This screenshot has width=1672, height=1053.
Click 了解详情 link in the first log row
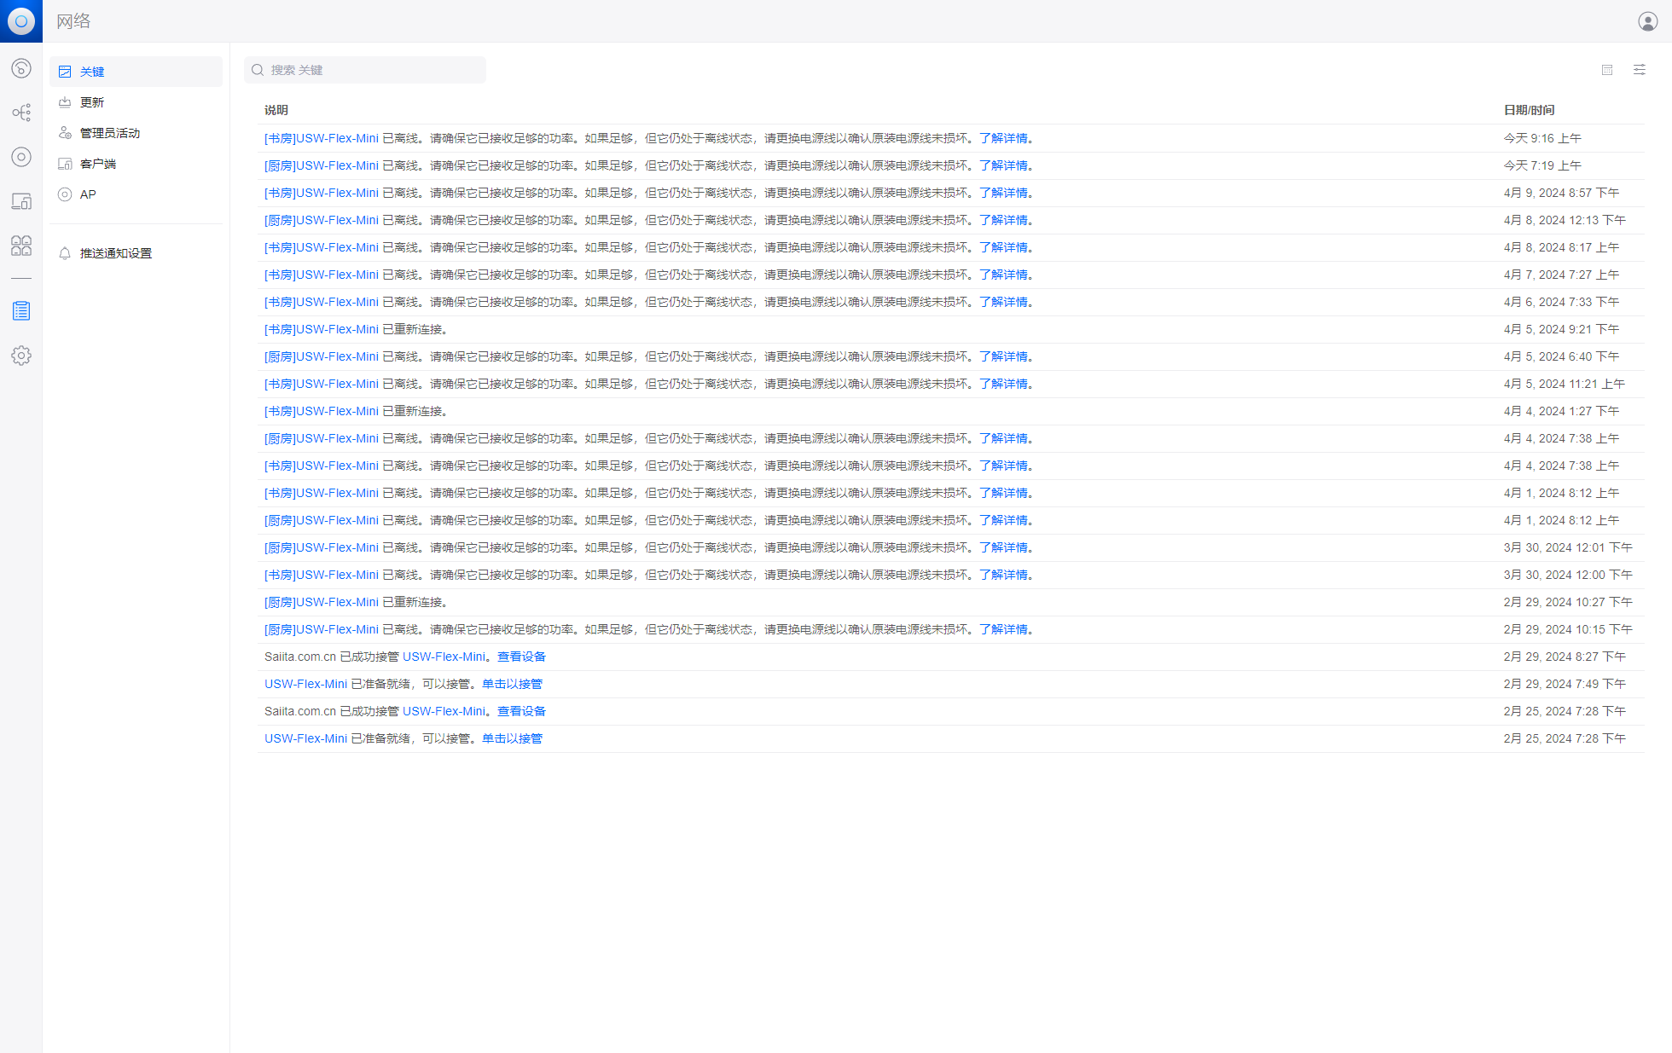[x=1003, y=138]
